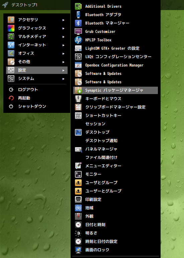Expand the マルチメディア submenu arrow

[64, 37]
